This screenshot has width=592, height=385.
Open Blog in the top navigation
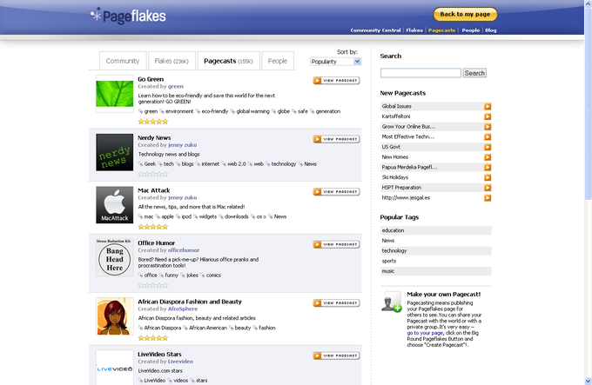click(x=490, y=30)
